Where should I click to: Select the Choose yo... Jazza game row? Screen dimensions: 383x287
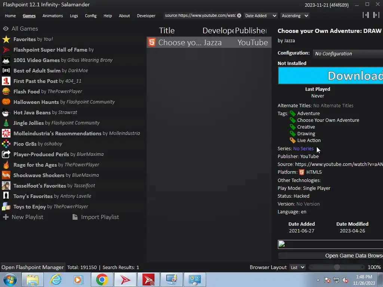click(x=209, y=43)
